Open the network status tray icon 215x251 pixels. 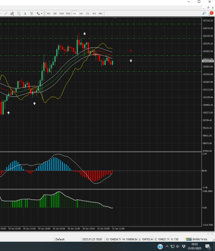point(173,246)
